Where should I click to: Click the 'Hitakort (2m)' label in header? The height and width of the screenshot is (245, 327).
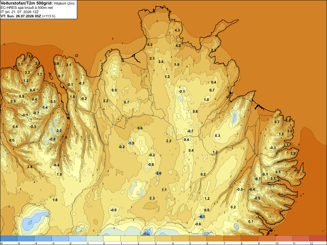(x=64, y=3)
